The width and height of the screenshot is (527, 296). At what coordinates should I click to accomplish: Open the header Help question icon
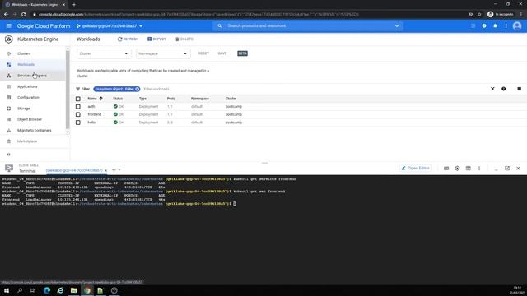pos(484,25)
